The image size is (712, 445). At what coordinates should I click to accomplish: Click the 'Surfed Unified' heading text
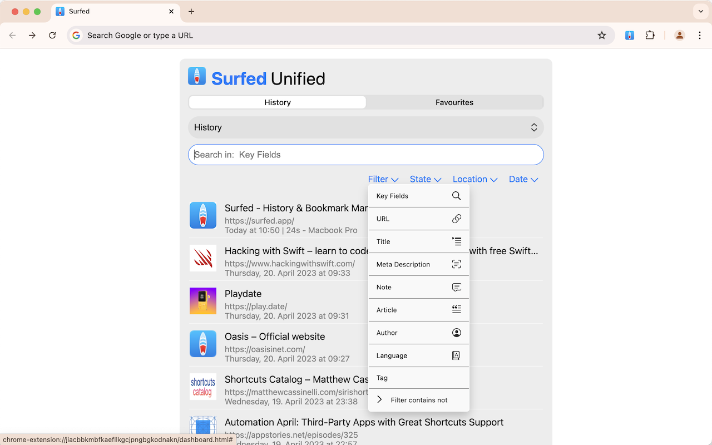click(x=268, y=78)
